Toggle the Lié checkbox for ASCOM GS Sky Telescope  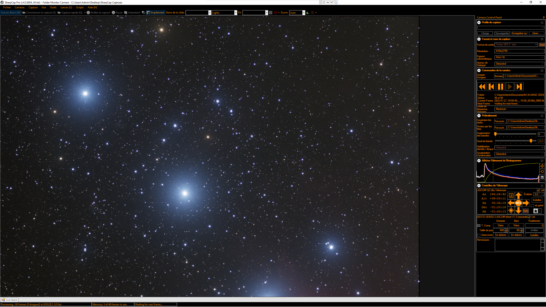(x=538, y=190)
